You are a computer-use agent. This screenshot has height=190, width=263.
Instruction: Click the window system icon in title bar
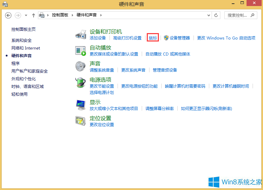(x=5, y=4)
